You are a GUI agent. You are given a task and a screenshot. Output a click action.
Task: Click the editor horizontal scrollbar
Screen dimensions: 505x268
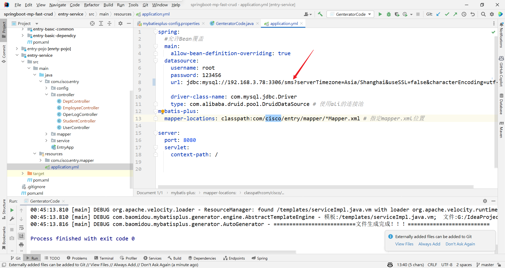point(316,187)
